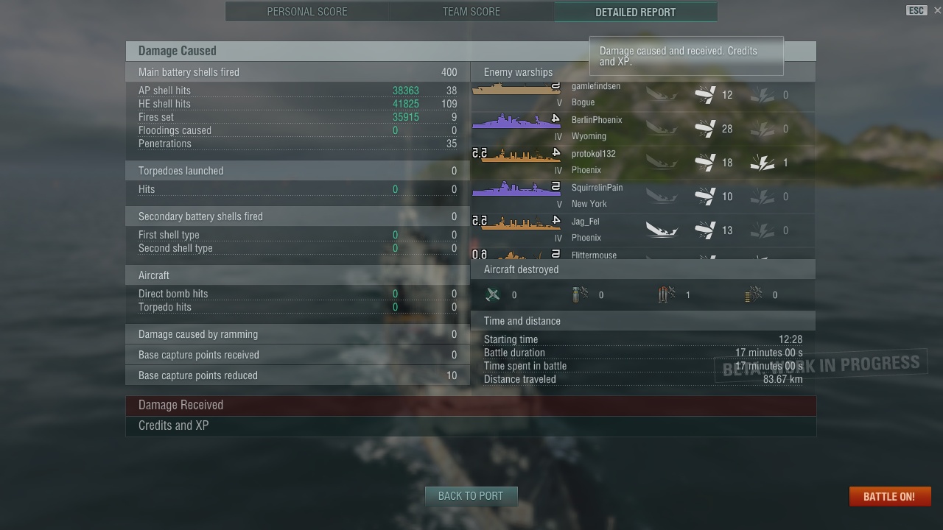943x530 pixels.
Task: Click the destroyed-ship icon for Jag_Fel
Action: (662, 230)
